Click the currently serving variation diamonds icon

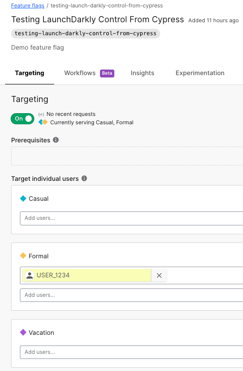(x=43, y=122)
